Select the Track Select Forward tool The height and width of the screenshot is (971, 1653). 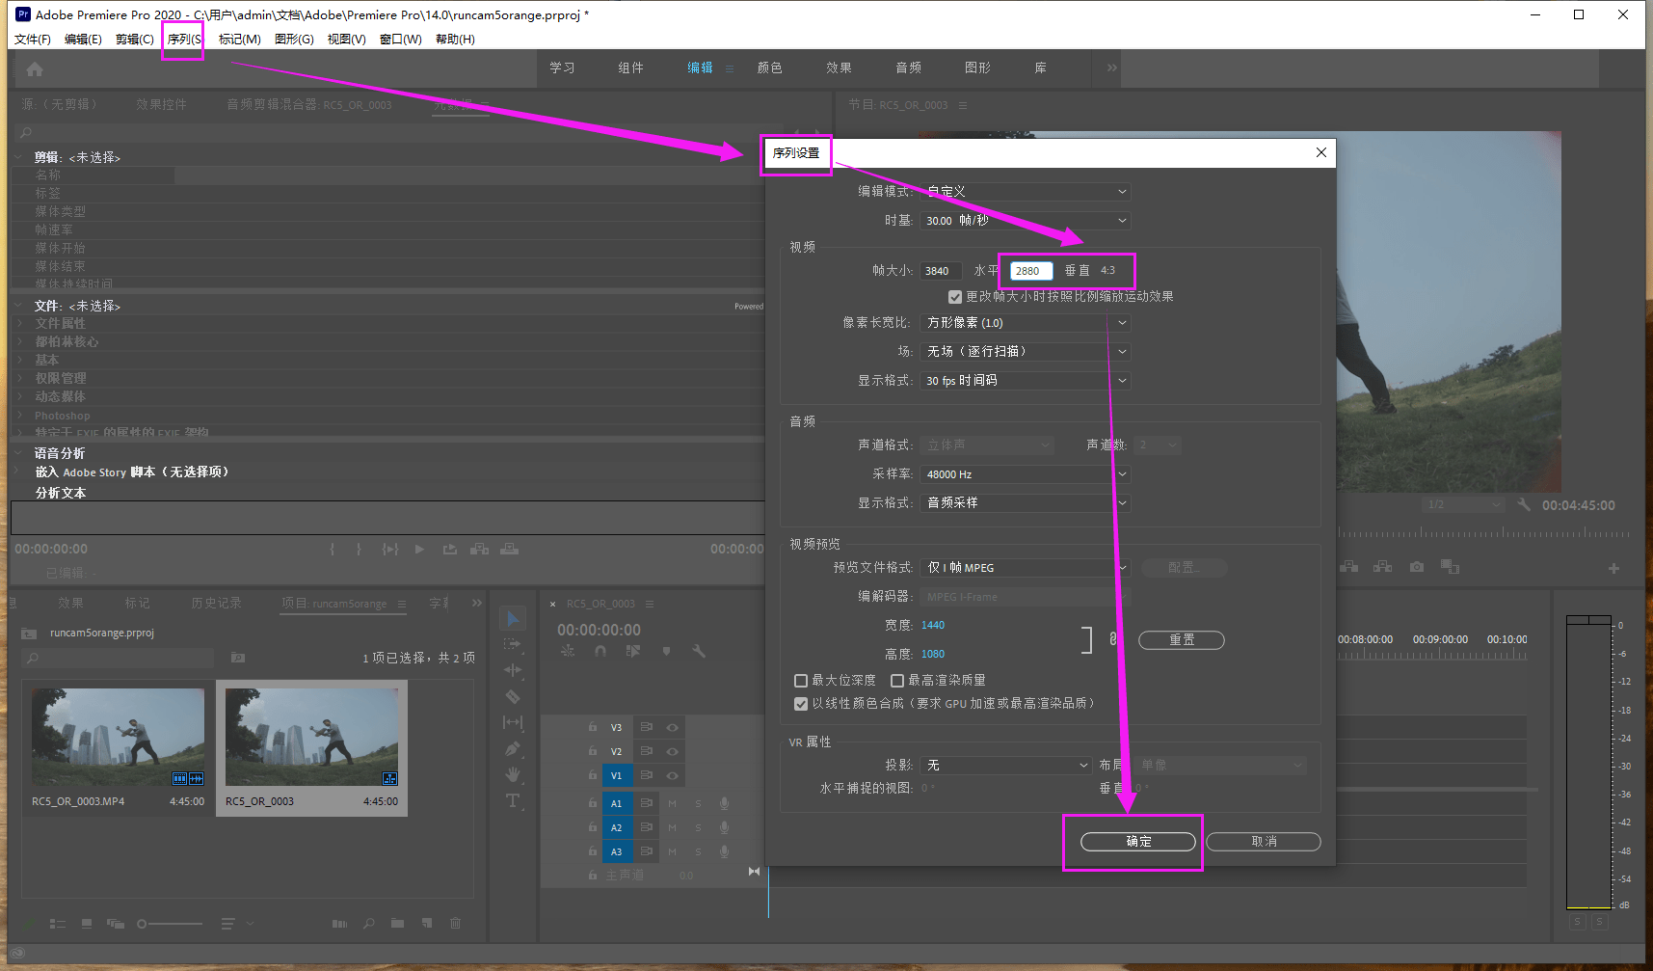click(x=513, y=644)
